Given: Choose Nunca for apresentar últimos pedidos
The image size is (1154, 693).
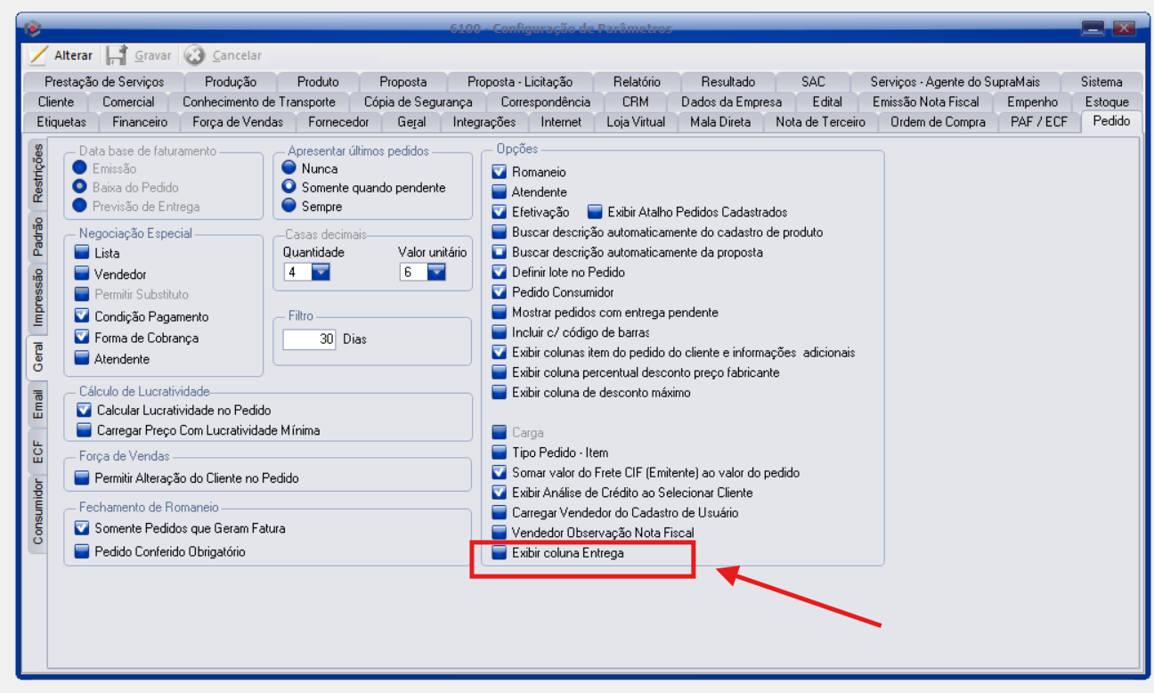Looking at the screenshot, I should pyautogui.click(x=289, y=168).
